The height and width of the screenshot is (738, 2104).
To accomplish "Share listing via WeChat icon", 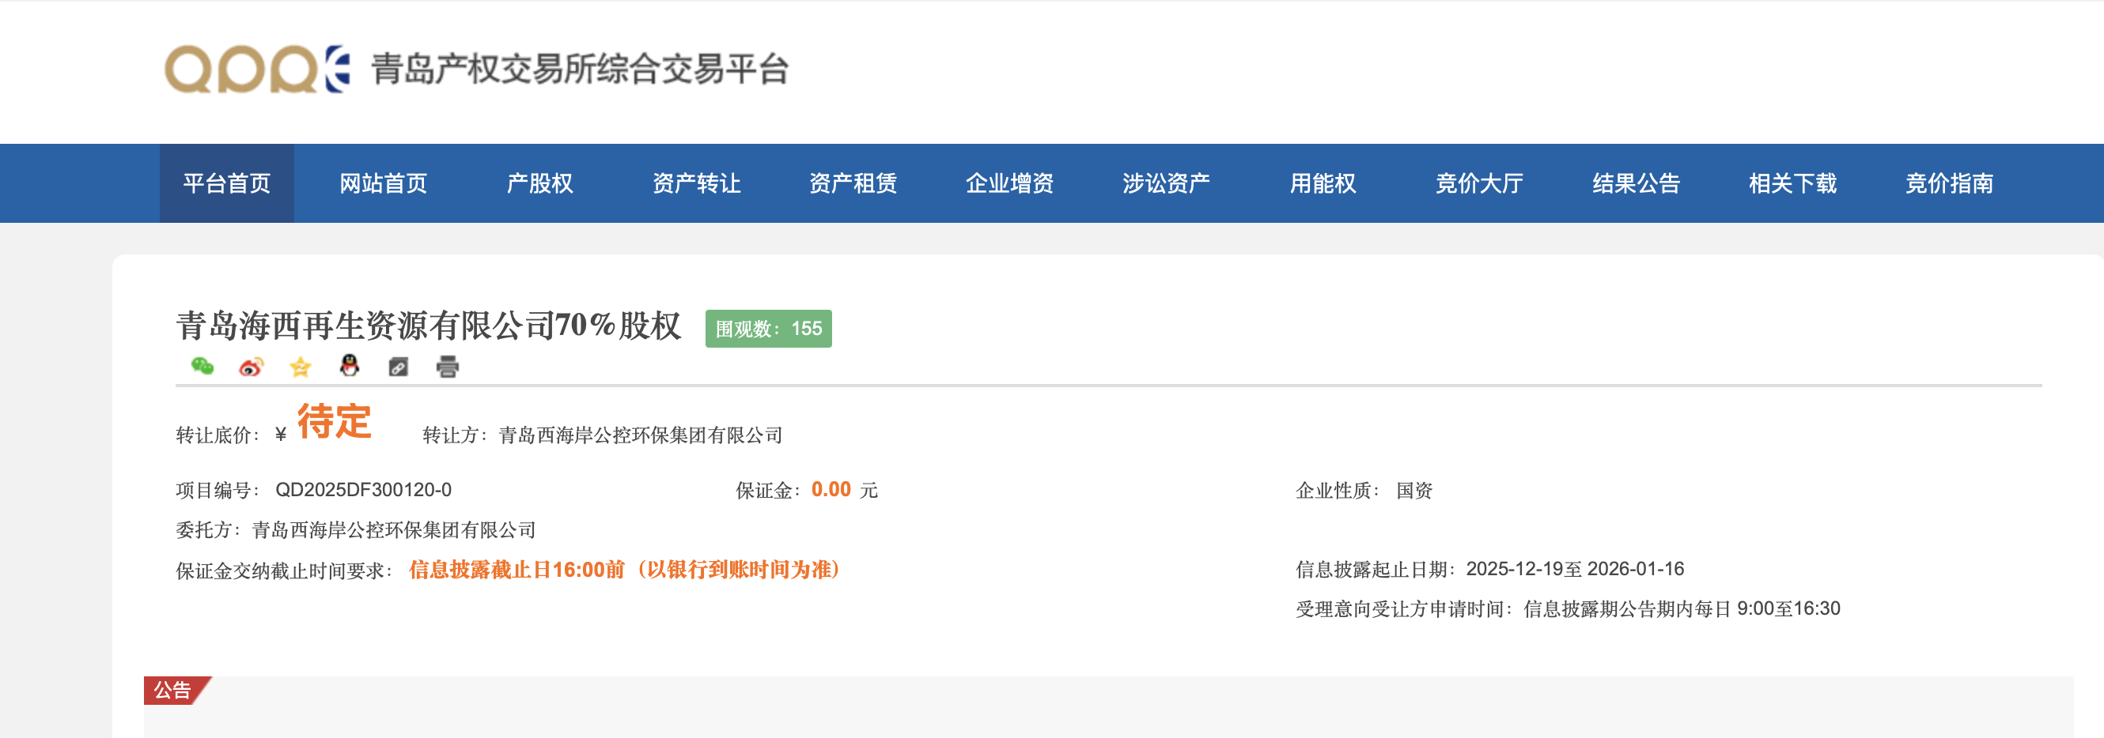I will pyautogui.click(x=202, y=367).
